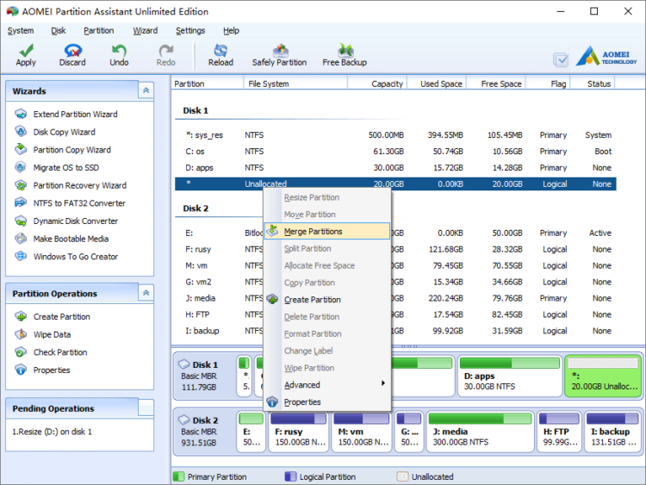
Task: Collapse the Wizards panel
Action: [146, 90]
